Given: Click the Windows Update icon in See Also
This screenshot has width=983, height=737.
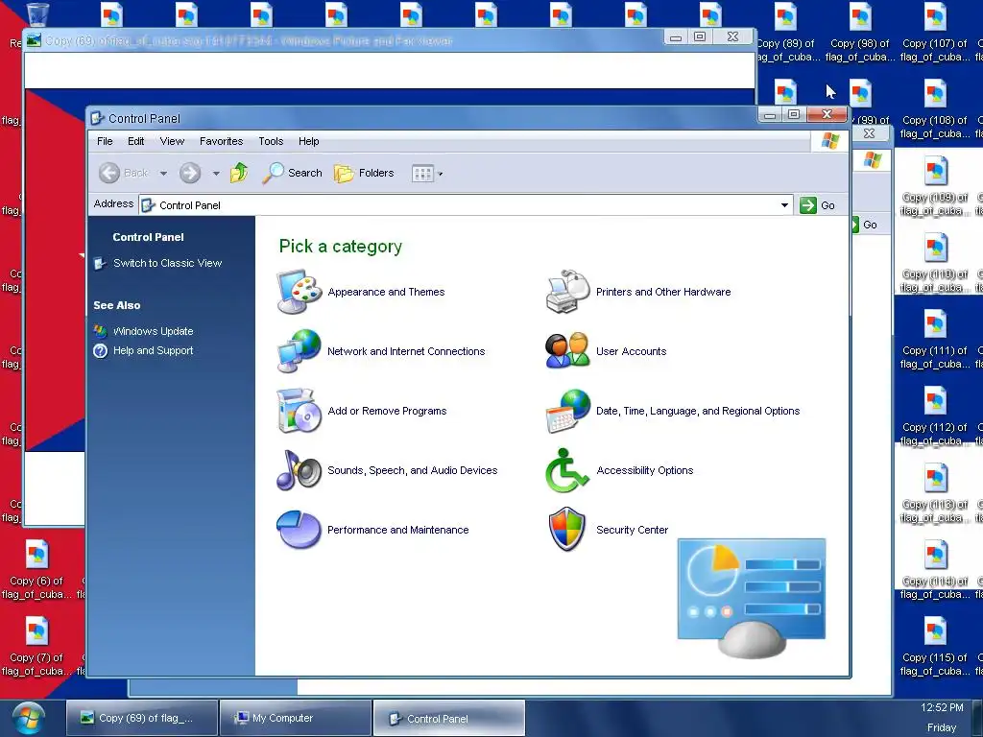Looking at the screenshot, I should [x=100, y=331].
